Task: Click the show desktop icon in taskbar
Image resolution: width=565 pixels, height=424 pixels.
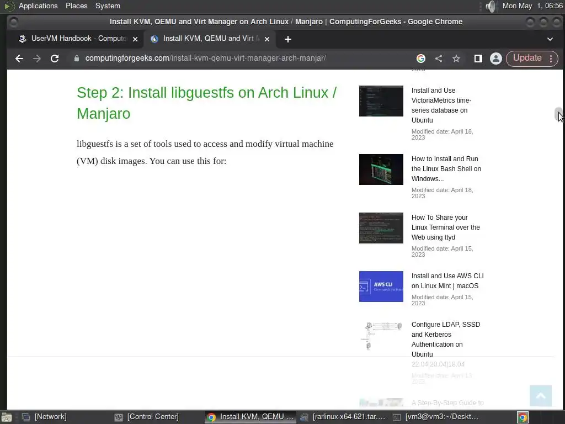Action: pyautogui.click(x=6, y=417)
